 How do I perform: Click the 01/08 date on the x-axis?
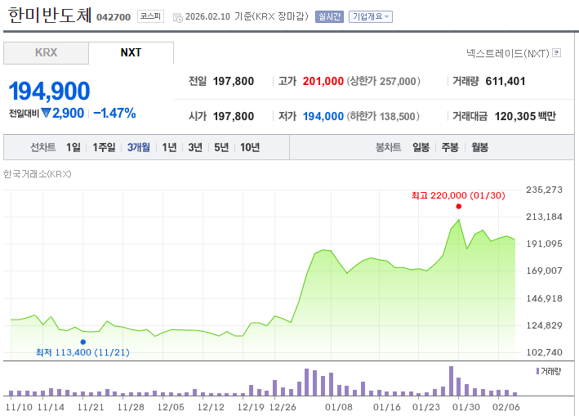(x=339, y=407)
